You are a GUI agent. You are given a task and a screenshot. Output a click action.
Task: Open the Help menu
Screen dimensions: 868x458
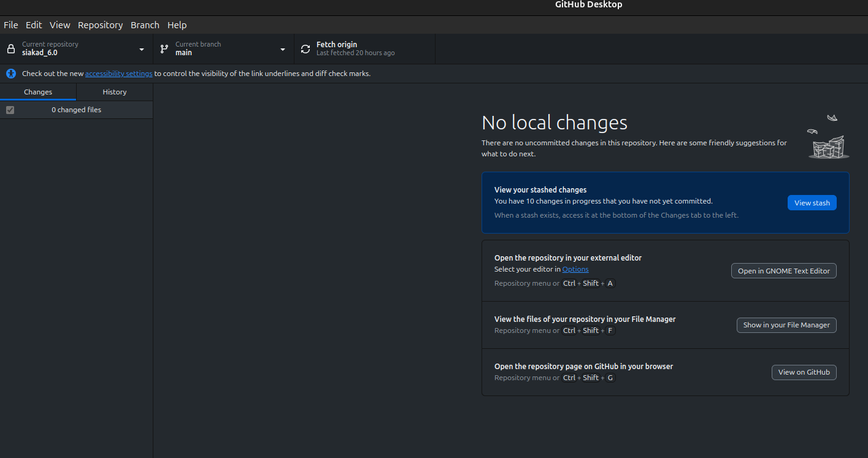click(177, 25)
